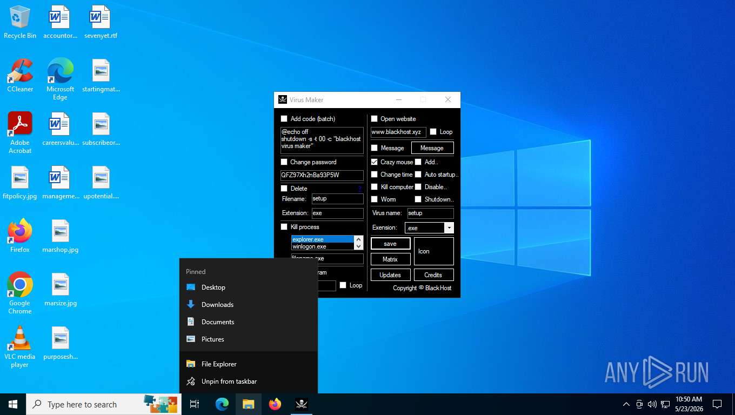735x415 pixels.
Task: Enable the Open website checkbox
Action: (x=374, y=119)
